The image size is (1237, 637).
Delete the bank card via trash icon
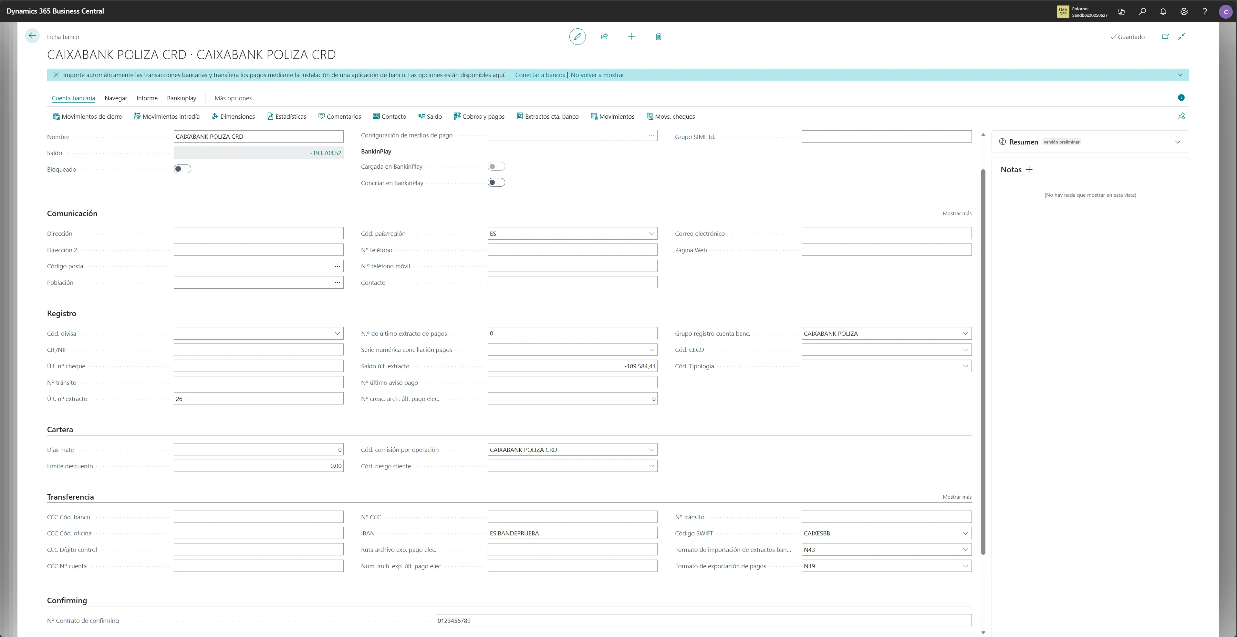[x=658, y=36]
